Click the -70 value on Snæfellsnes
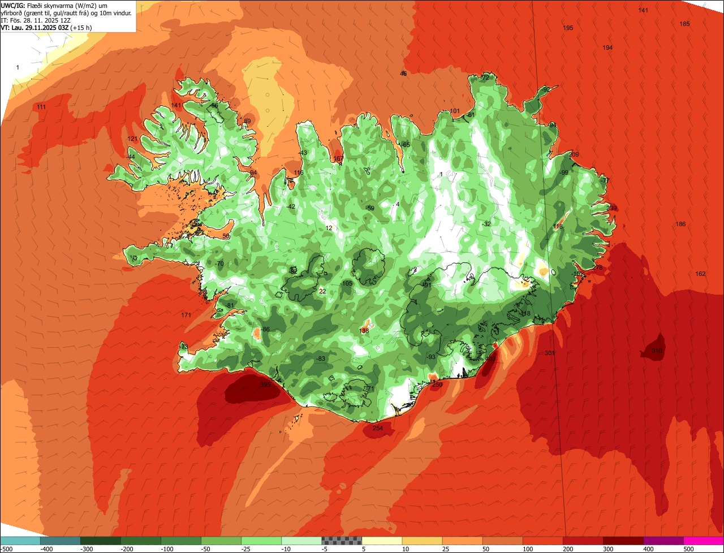Image resolution: width=724 pixels, height=553 pixels. tap(220, 264)
